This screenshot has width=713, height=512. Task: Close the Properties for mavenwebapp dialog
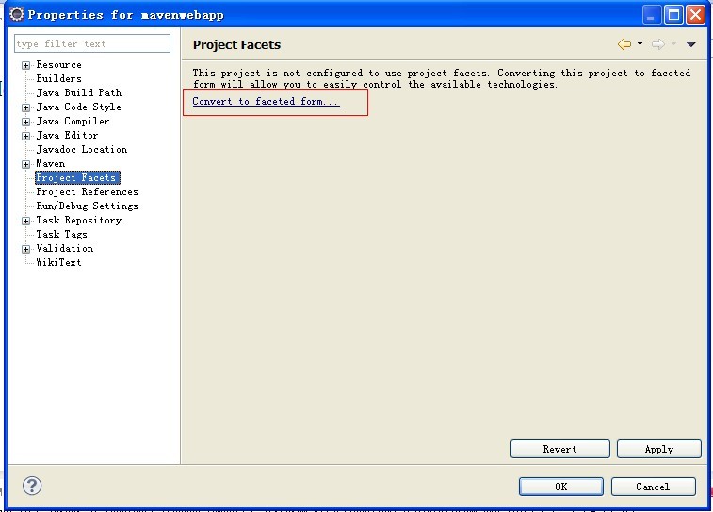click(x=696, y=14)
